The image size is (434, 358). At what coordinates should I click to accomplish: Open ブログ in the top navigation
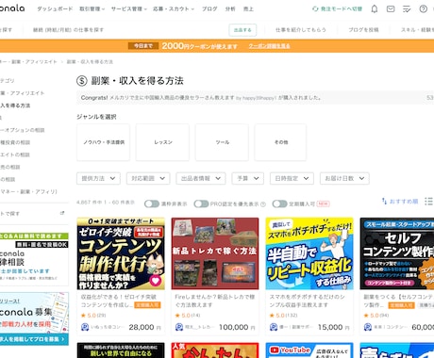pos(209,9)
